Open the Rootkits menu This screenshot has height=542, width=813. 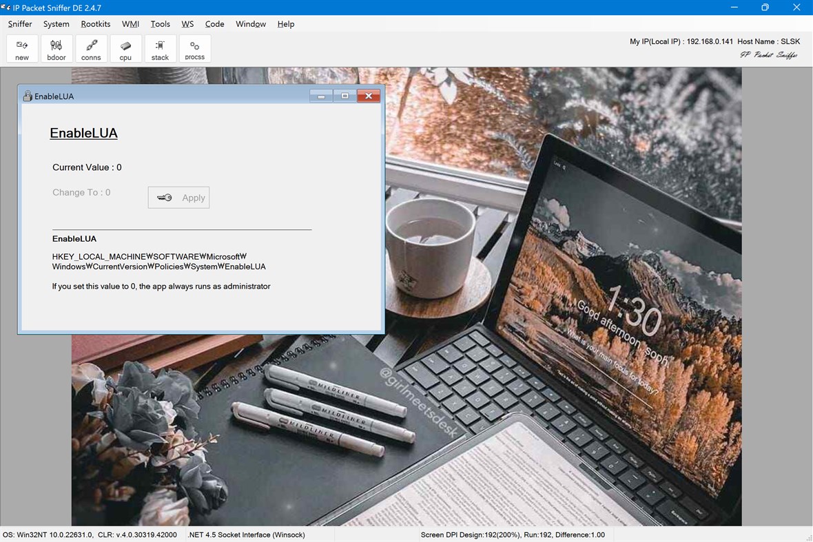click(95, 24)
